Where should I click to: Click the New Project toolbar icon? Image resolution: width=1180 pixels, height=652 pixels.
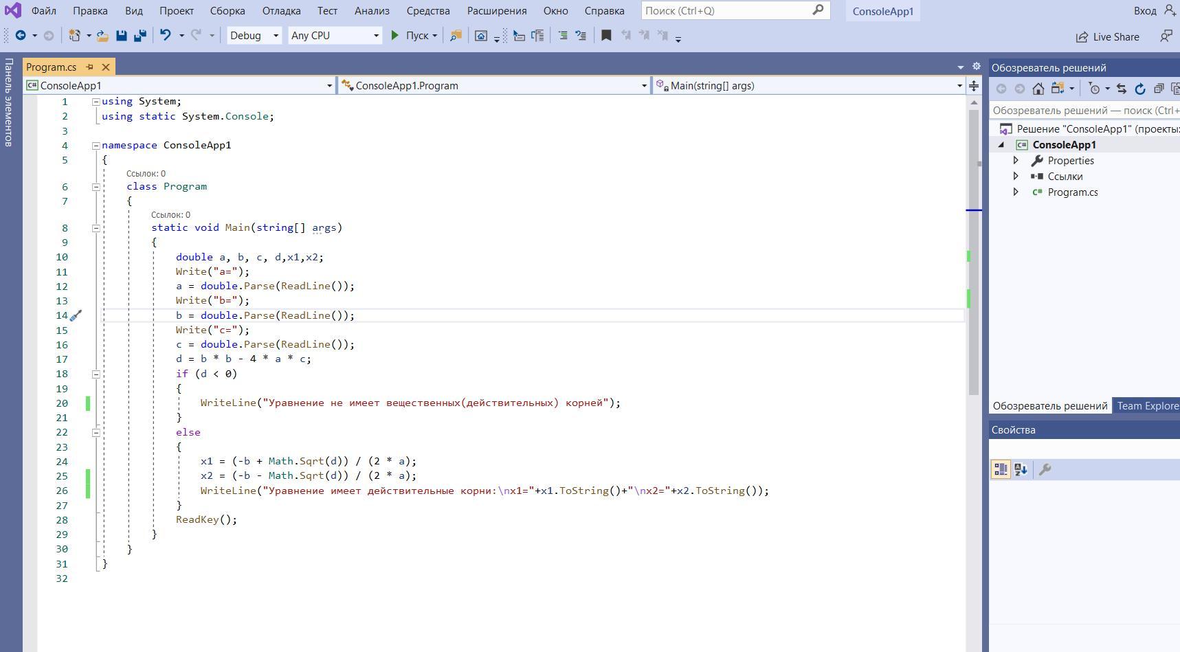coord(74,36)
